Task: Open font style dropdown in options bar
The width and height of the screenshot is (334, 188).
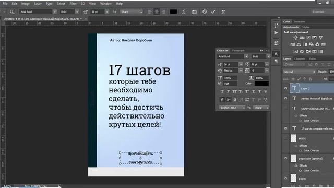Action: [x=77, y=11]
